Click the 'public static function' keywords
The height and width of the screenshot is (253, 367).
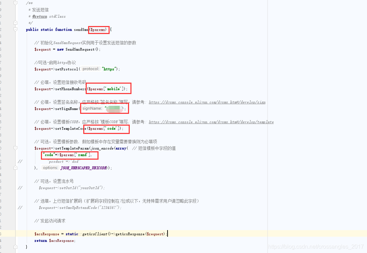click(x=49, y=29)
